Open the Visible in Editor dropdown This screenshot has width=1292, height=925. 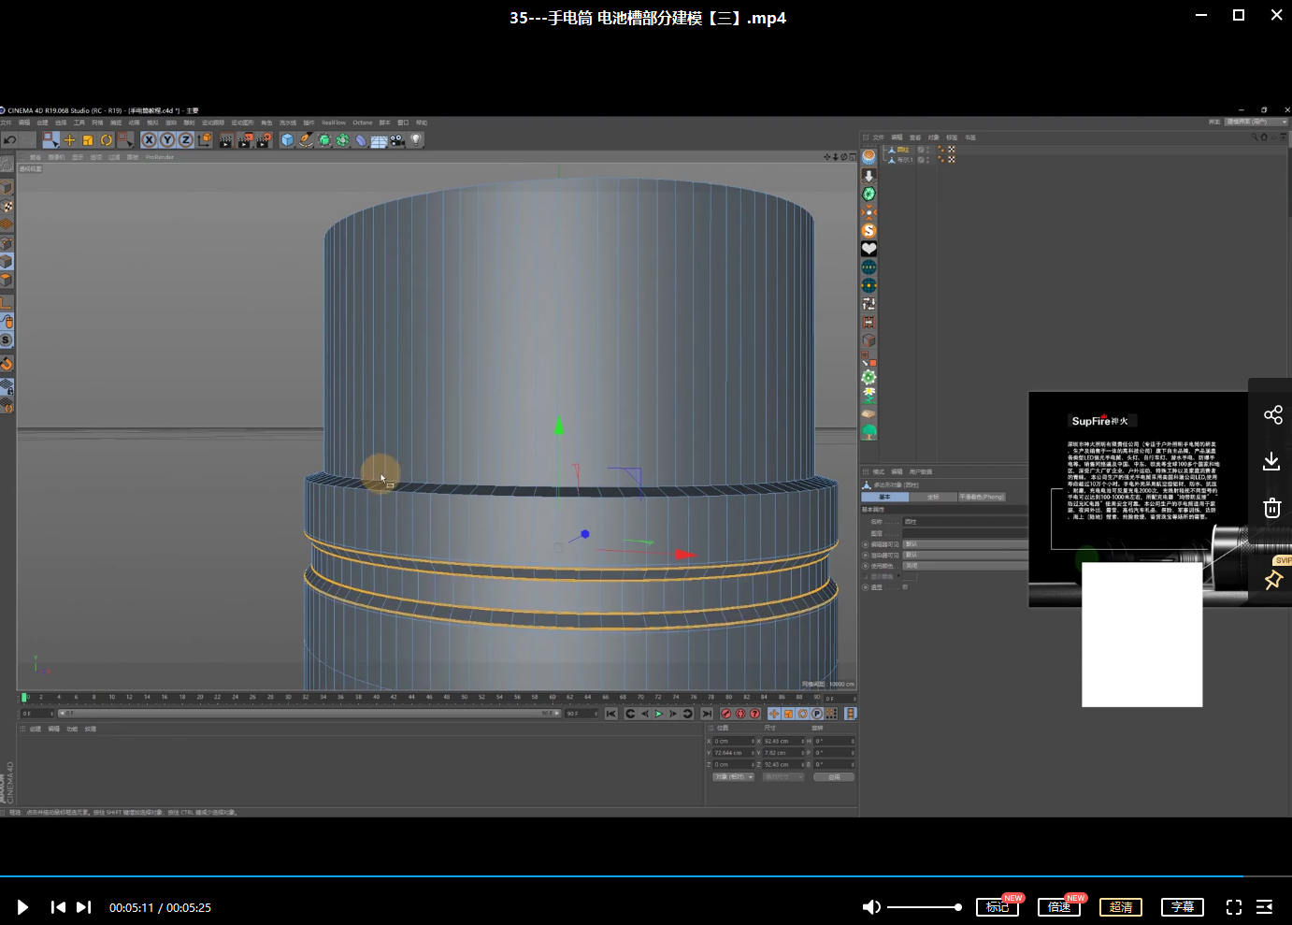[965, 544]
